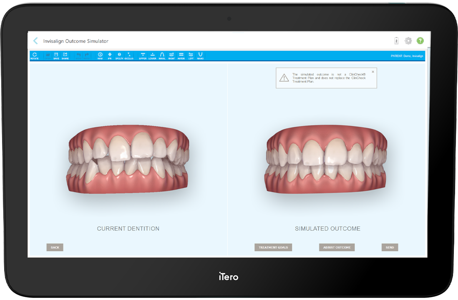Toggle tooth numbering with NUM icon
Viewport: 458px width, 300px height.
click(x=100, y=56)
